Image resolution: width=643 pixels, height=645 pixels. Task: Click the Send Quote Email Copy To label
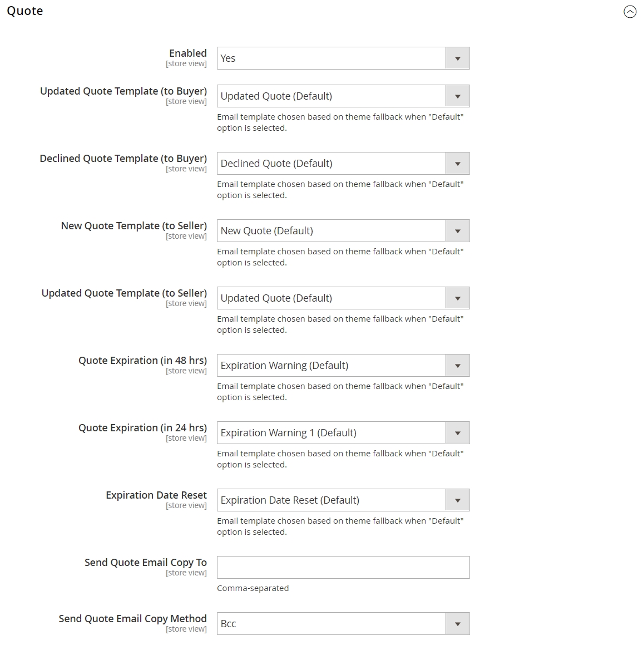(145, 563)
